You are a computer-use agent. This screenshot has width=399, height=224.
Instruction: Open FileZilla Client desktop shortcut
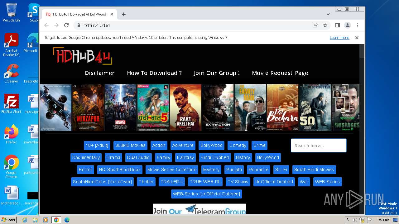(x=11, y=104)
